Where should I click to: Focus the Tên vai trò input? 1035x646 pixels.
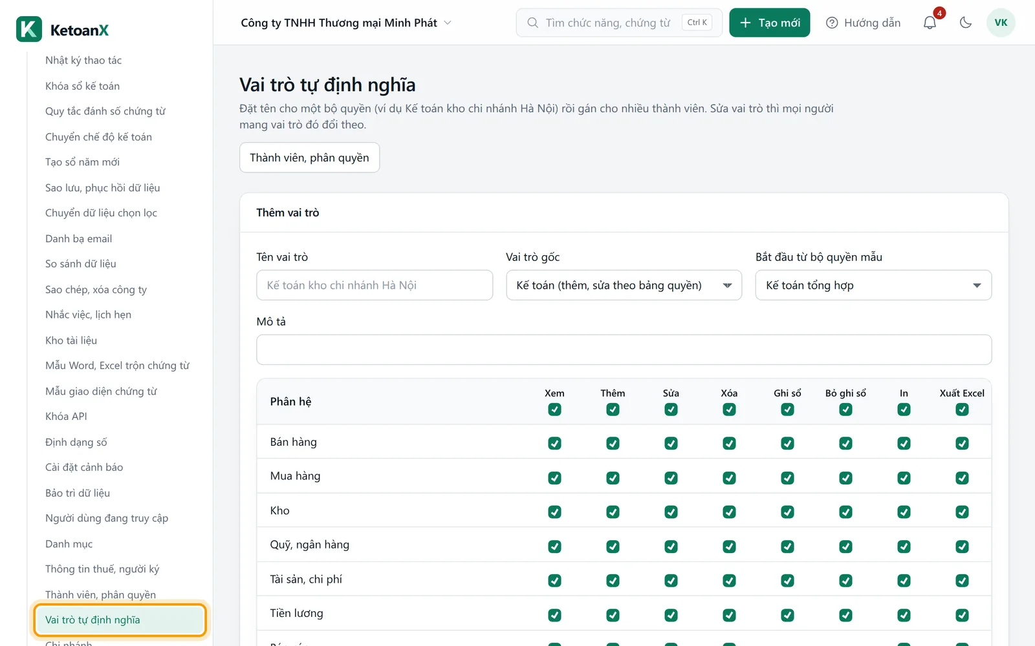[x=375, y=285]
